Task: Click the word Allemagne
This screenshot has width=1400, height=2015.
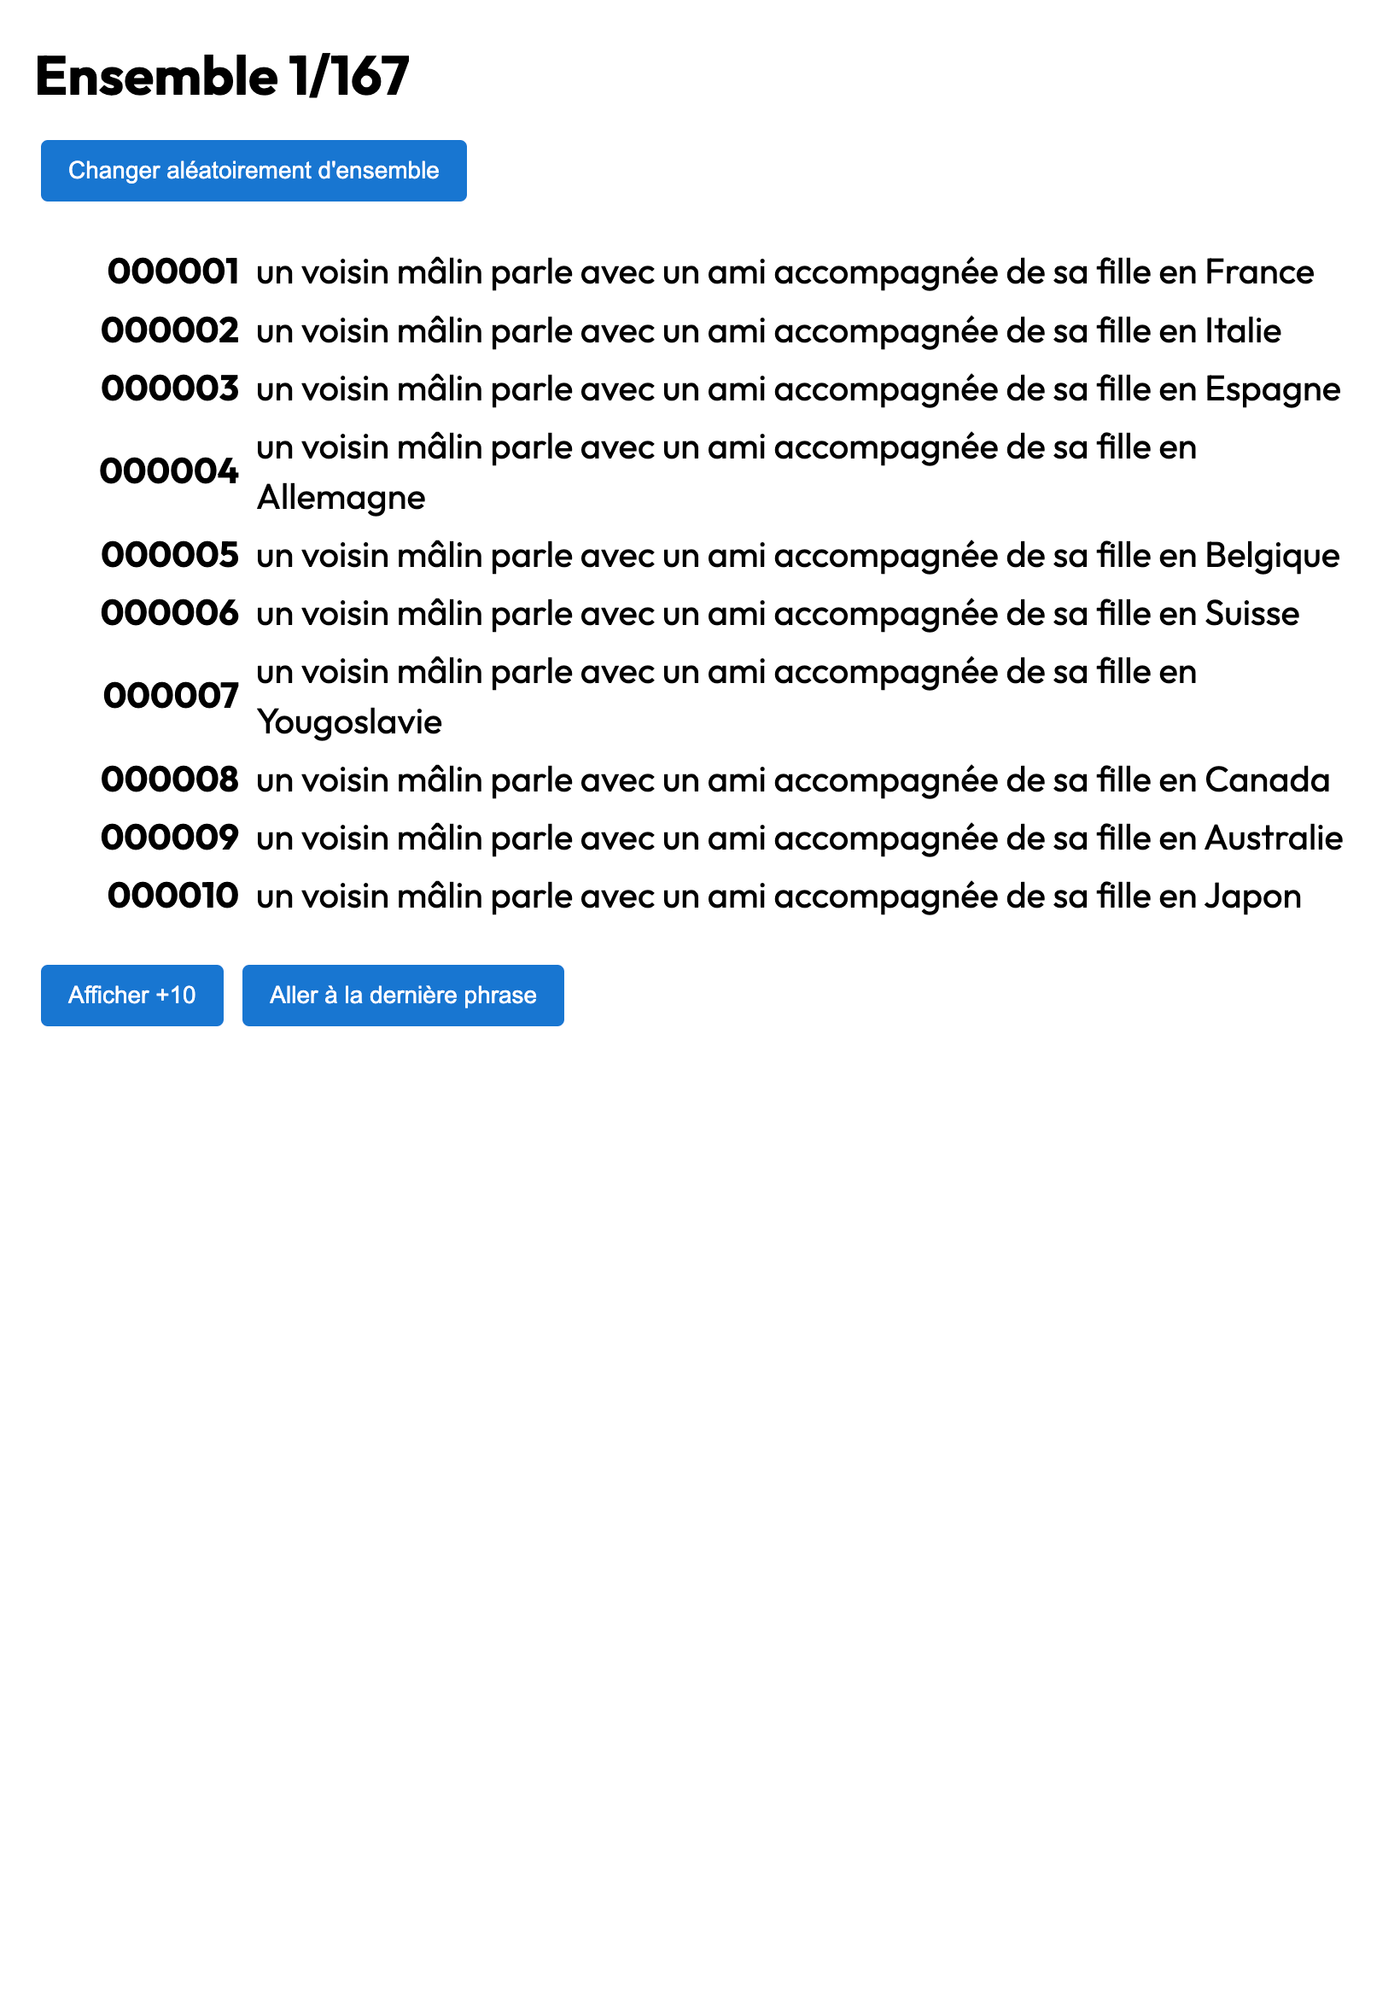Action: 341,498
